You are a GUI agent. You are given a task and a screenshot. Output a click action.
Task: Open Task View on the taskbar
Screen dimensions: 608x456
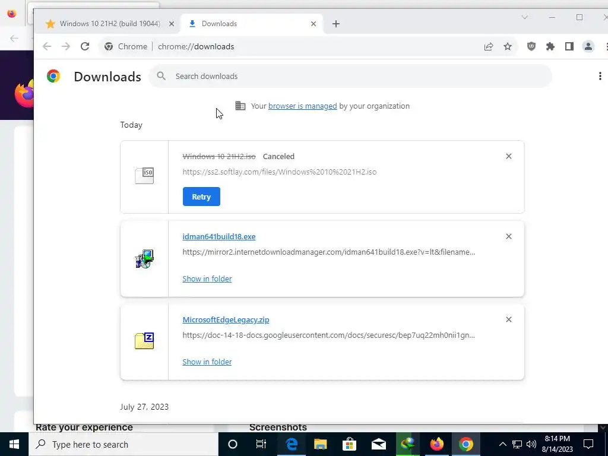click(x=261, y=444)
